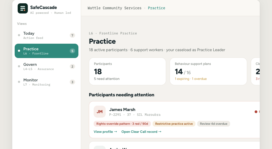The image size is (272, 149).
Task: Click the Today badge showing 7
Action: pos(72,35)
